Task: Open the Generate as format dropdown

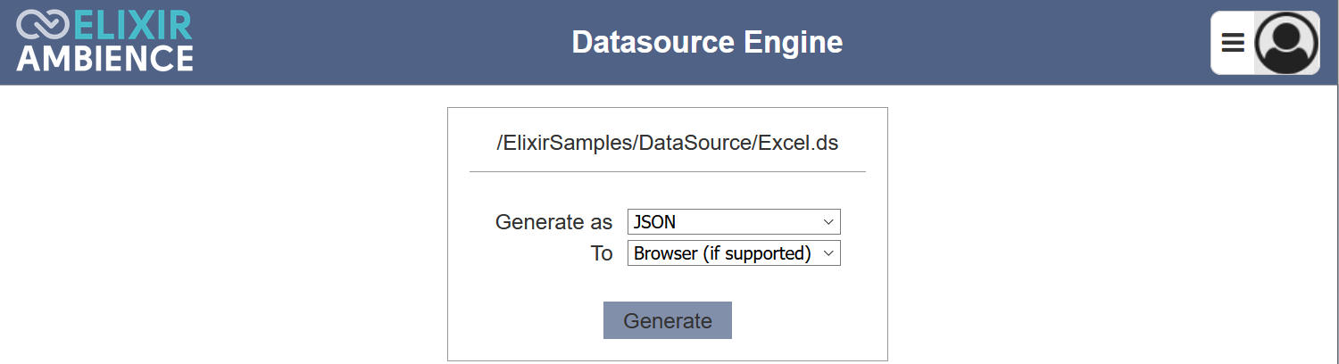Action: pos(734,222)
